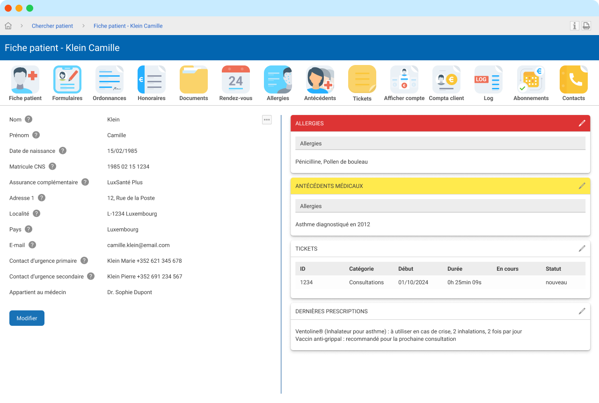599x403 pixels.
Task: Click Asthme diagnostiqué en 2012 text
Action: [333, 224]
